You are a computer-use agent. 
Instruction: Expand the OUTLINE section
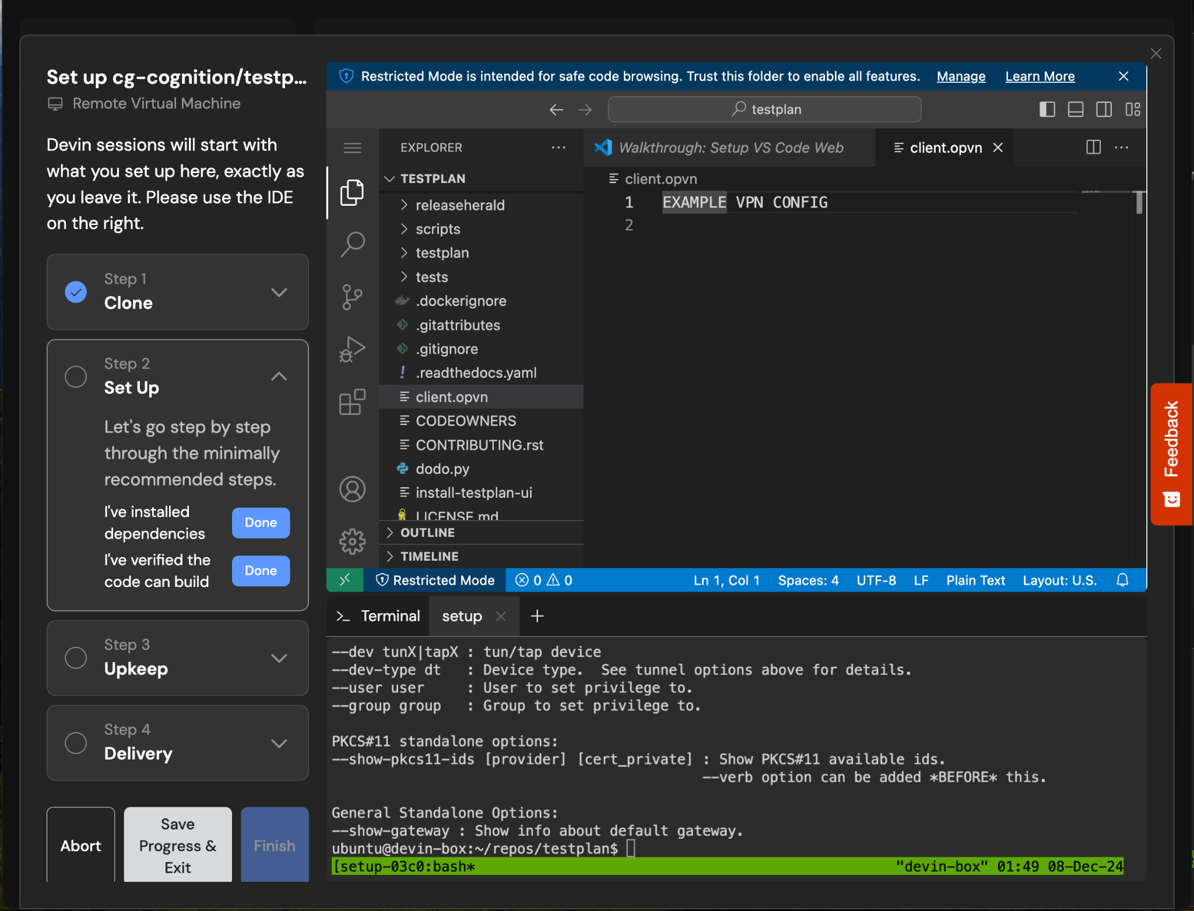point(427,532)
